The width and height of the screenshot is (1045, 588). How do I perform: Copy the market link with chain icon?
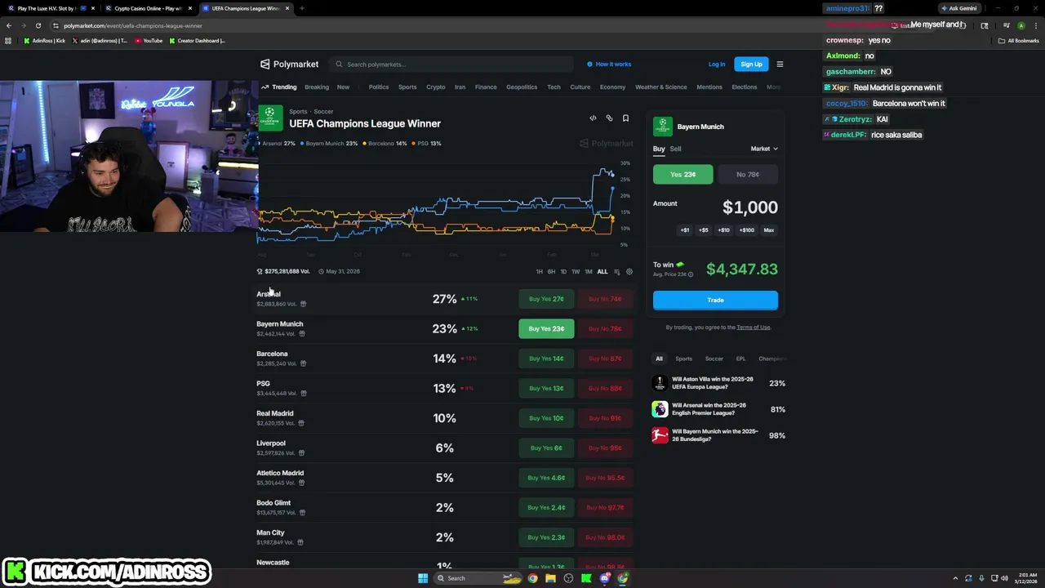click(x=609, y=118)
